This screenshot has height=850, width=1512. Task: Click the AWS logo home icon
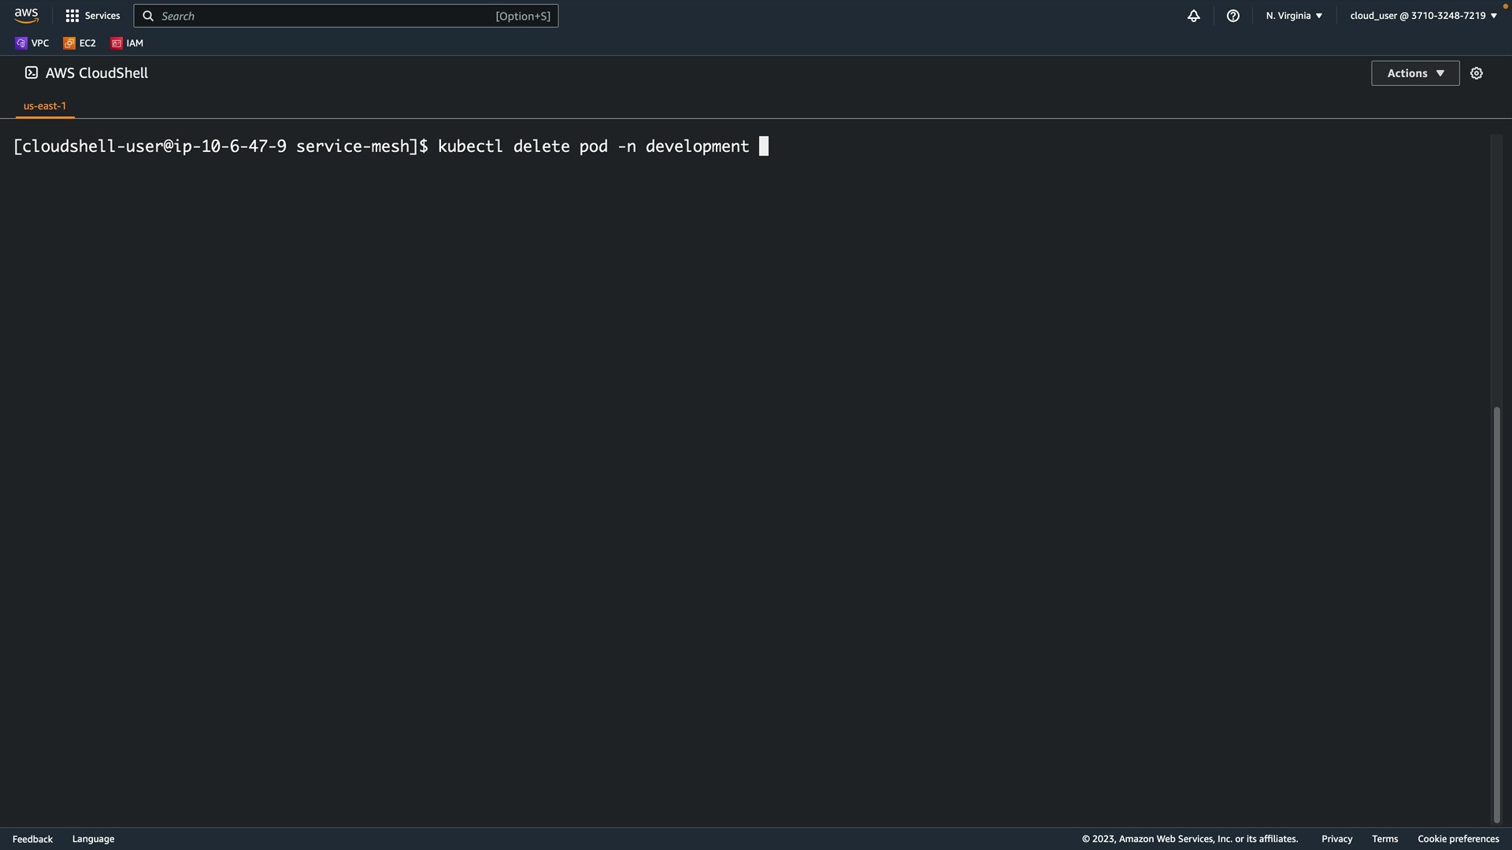pyautogui.click(x=26, y=16)
